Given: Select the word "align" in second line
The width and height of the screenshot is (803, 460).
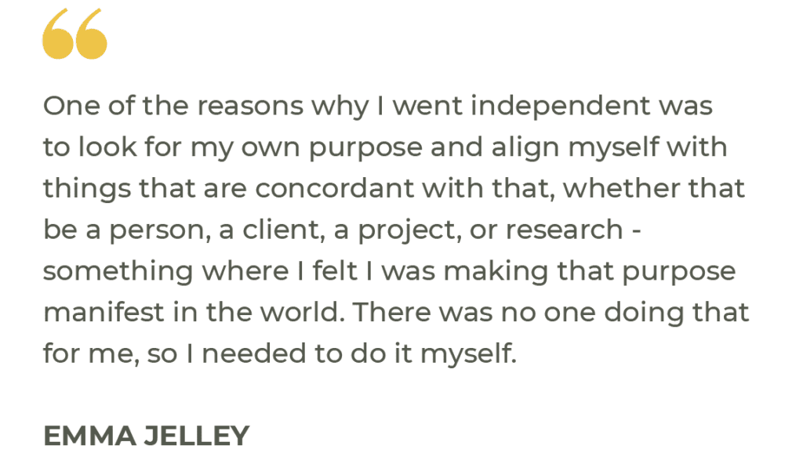Looking at the screenshot, I should [x=525, y=147].
